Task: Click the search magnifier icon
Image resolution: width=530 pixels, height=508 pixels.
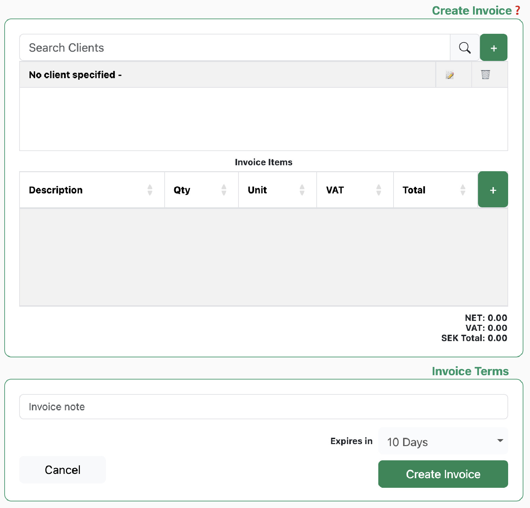Action: pos(465,48)
